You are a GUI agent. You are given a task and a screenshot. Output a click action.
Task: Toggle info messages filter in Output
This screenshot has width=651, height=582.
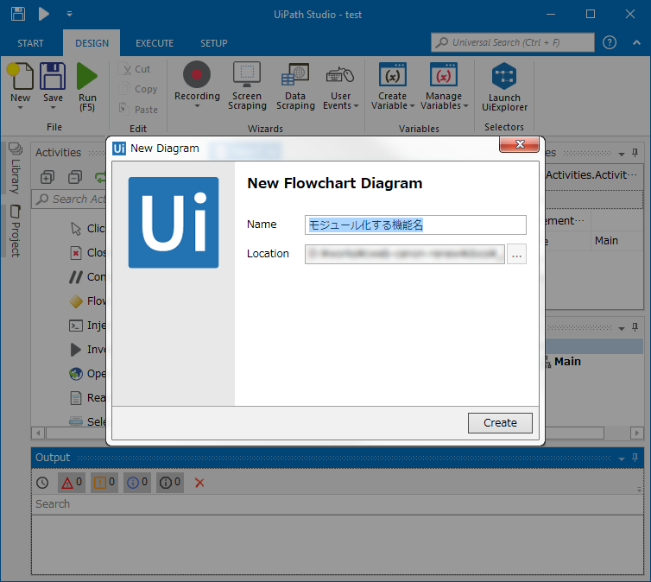[137, 483]
